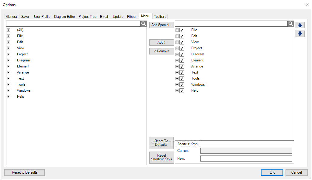Open the User Profile tab
312x180 pixels.
[42, 17]
